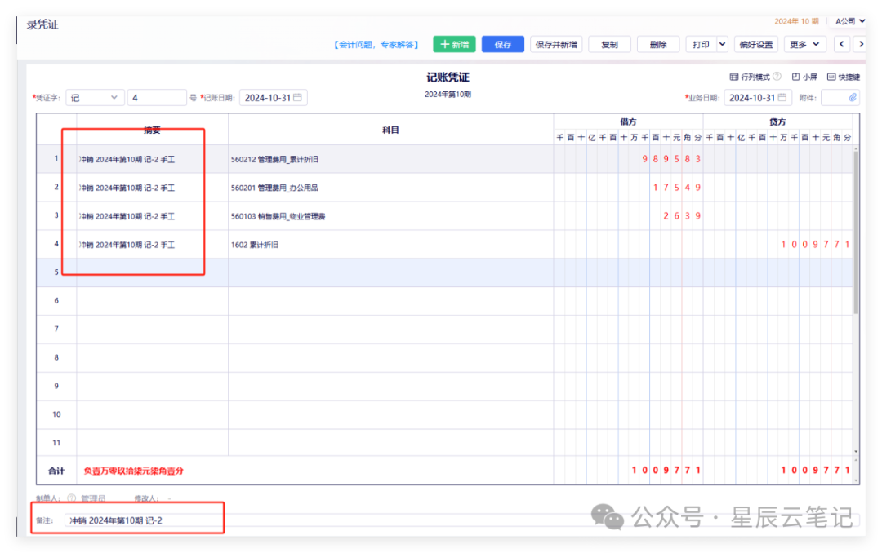The height and width of the screenshot is (553, 882).
Task: Expand the print options arrow
Action: (x=722, y=44)
